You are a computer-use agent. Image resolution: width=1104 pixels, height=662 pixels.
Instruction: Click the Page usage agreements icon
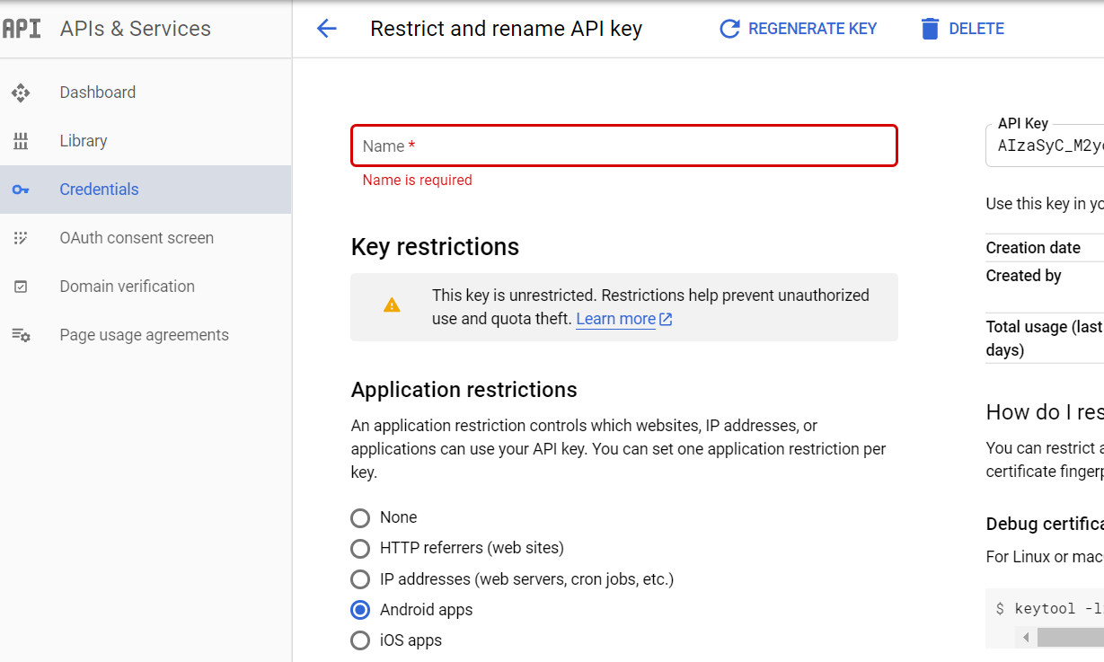pos(21,335)
